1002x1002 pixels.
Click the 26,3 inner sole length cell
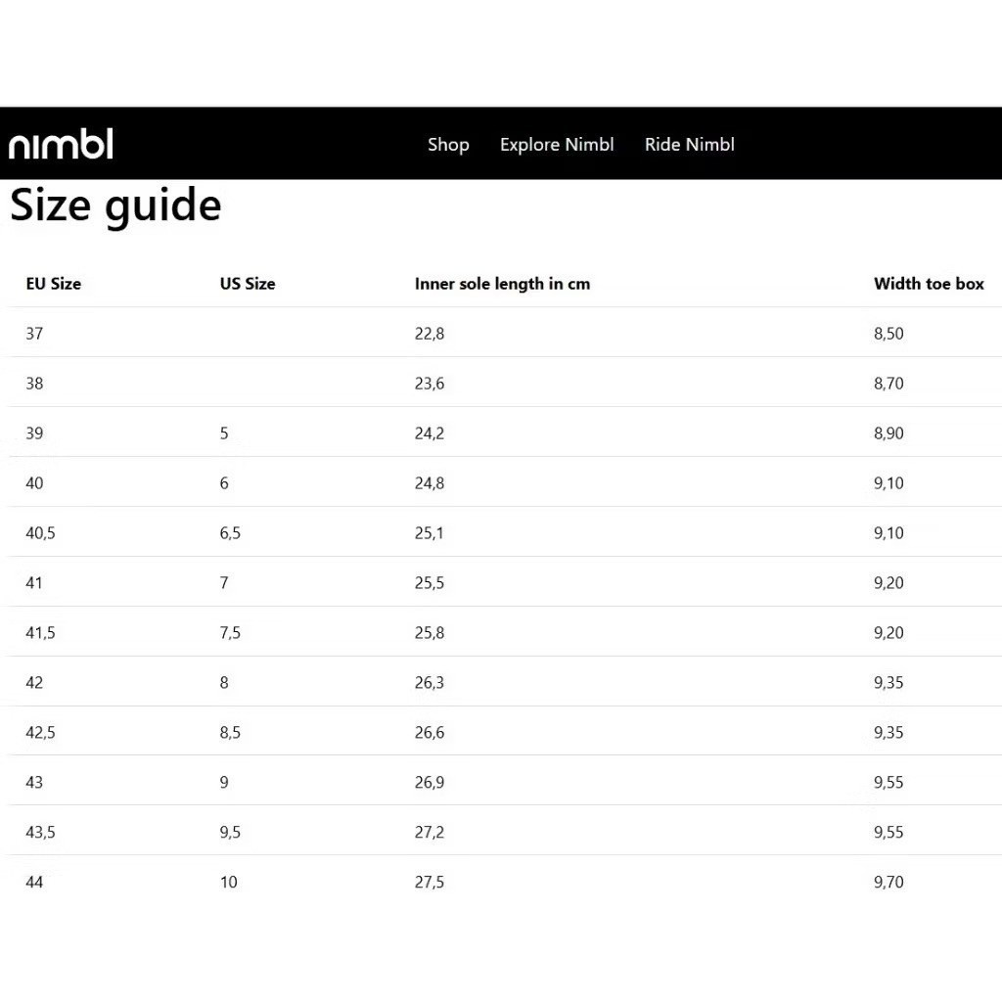(x=430, y=682)
